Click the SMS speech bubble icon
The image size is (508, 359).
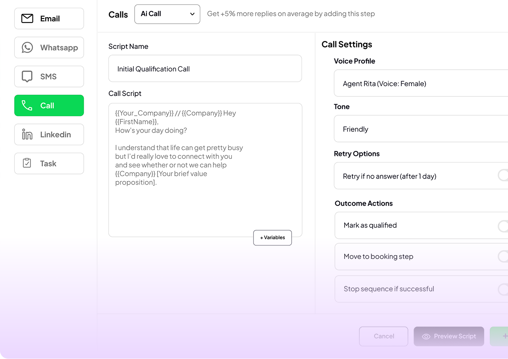[27, 77]
